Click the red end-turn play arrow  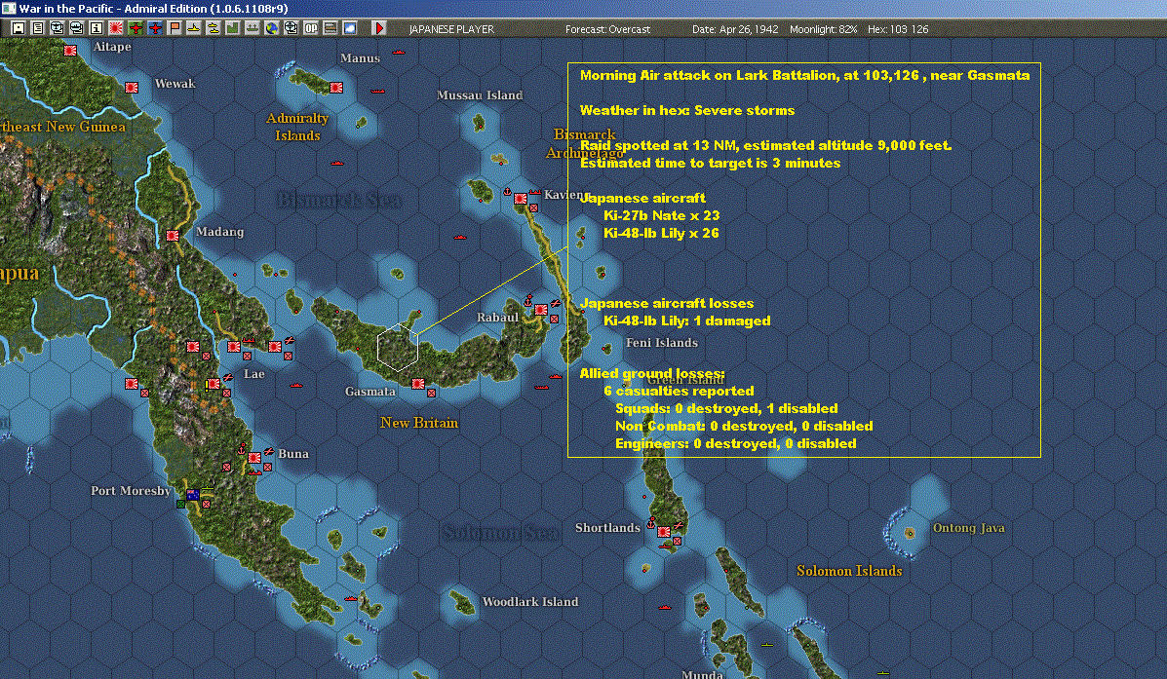coord(379,28)
